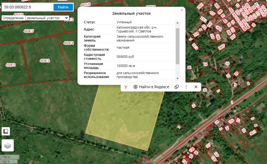Dismiss the Yandex search toolbar

tap(196, 87)
